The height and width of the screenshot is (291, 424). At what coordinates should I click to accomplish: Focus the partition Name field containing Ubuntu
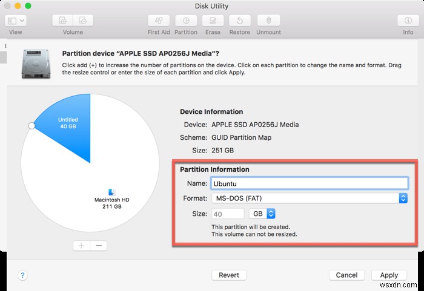point(310,183)
